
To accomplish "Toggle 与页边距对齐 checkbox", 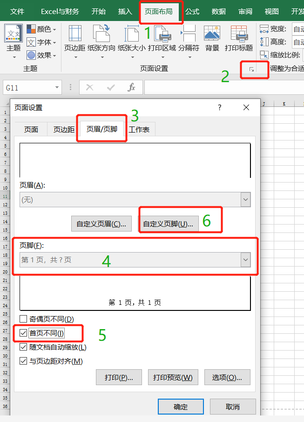I will (23, 361).
